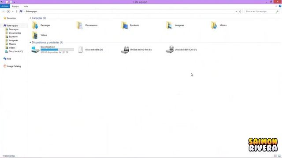This screenshot has height=158, width=282.
Task: Select Escritorio in navigation pane
Action: 13,36
